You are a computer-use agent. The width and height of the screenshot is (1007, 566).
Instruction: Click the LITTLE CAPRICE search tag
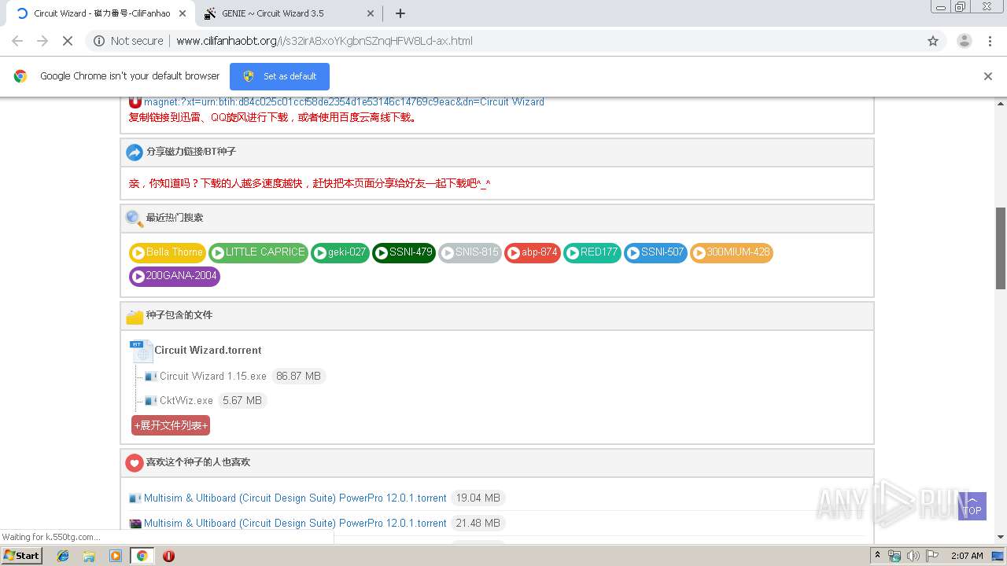(258, 252)
